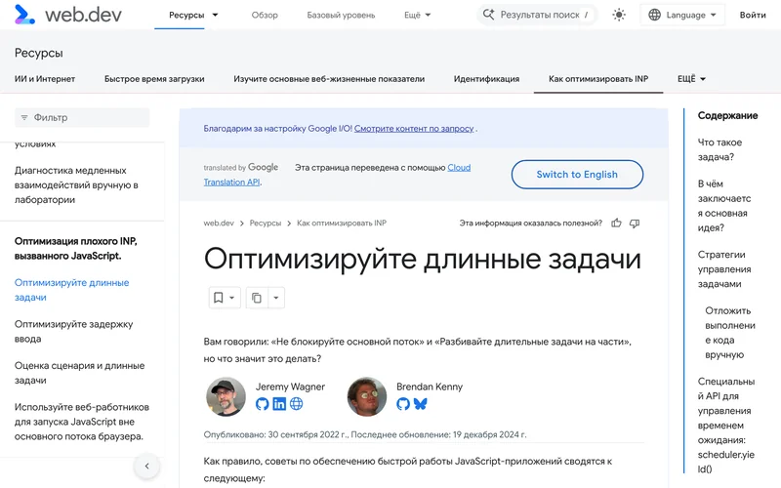Viewport: 781px width, 488px height.
Task: Click the filter icon in sidebar filter
Action: (23, 117)
